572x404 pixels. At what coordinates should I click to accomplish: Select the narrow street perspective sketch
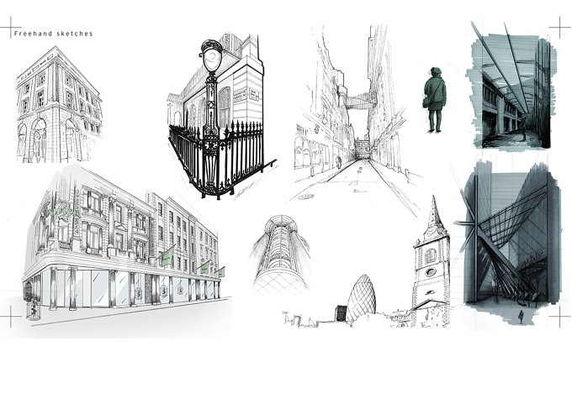pyautogui.click(x=355, y=118)
